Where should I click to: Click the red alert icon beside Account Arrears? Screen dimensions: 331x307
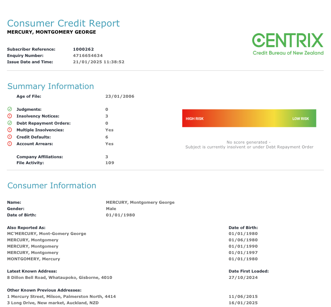tap(10, 144)
